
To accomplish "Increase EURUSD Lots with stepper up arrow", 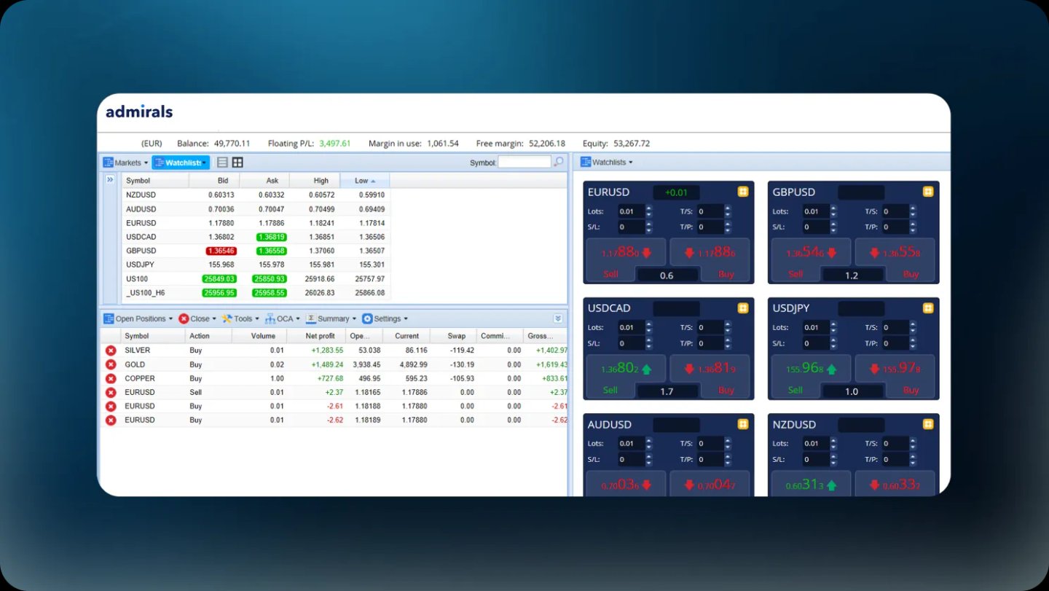I will coord(649,208).
